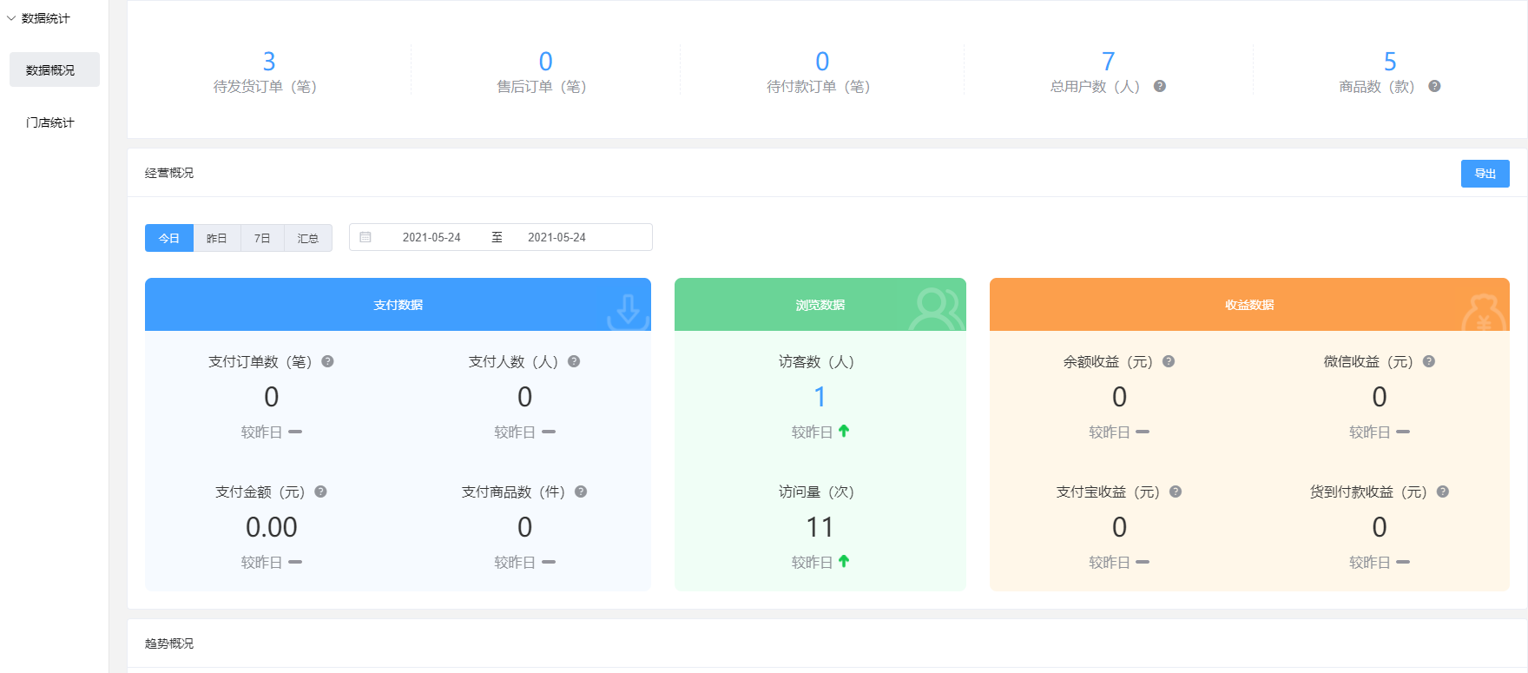Screen dimensions: 1528x673
Task: Switch to 昨日 time range
Action: tap(216, 238)
